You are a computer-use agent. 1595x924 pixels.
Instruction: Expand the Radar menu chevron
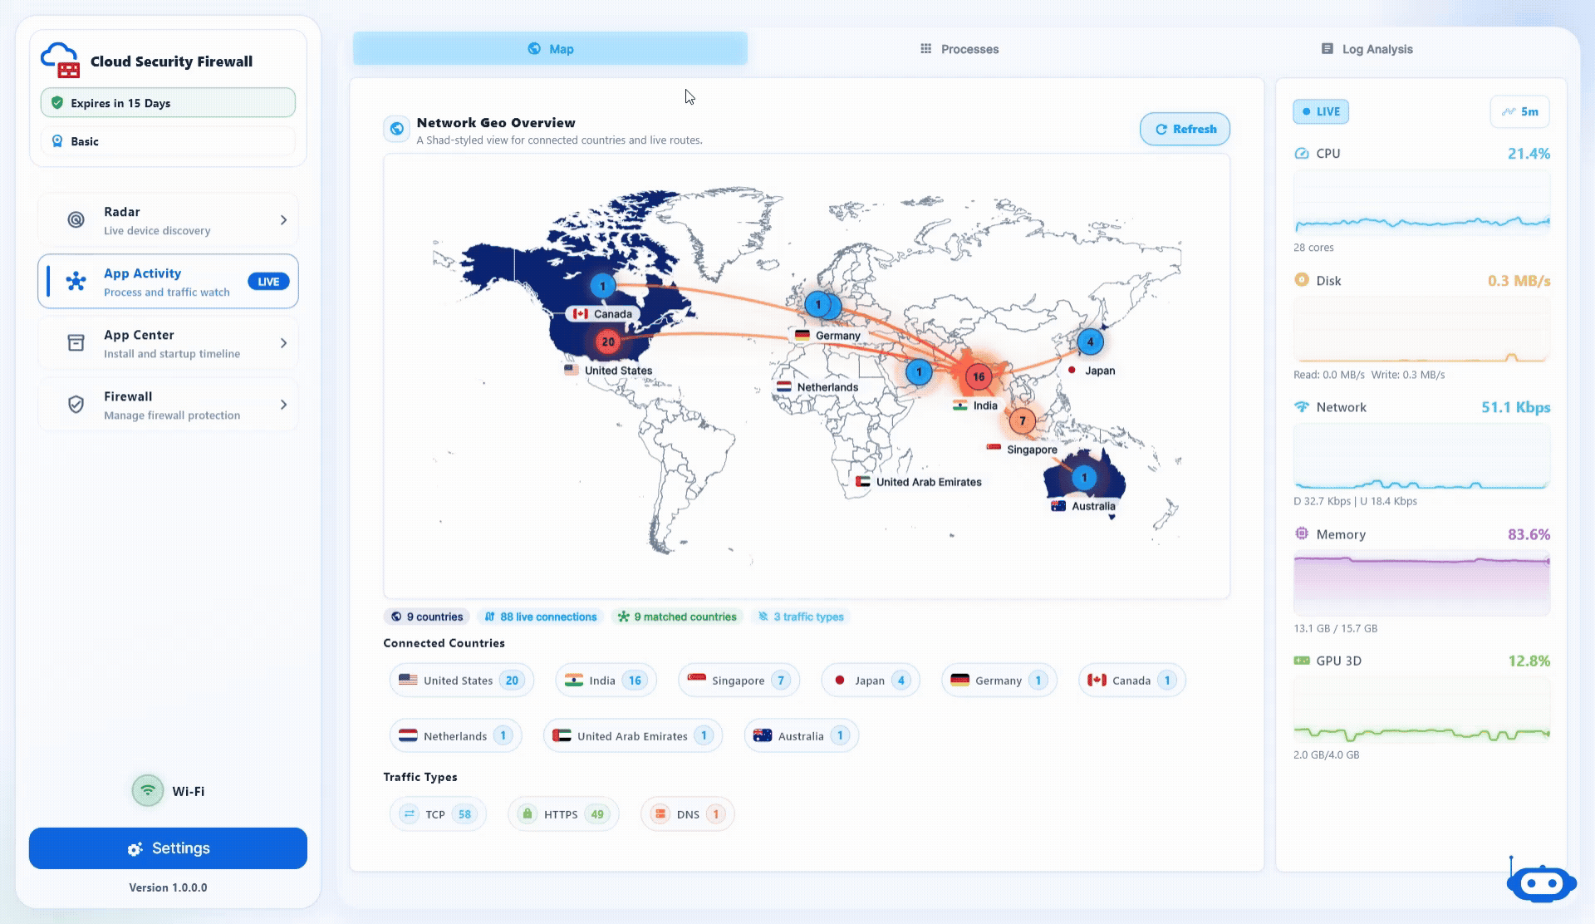click(283, 220)
